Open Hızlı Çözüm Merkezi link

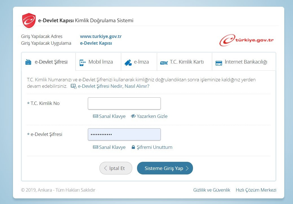(x=256, y=190)
